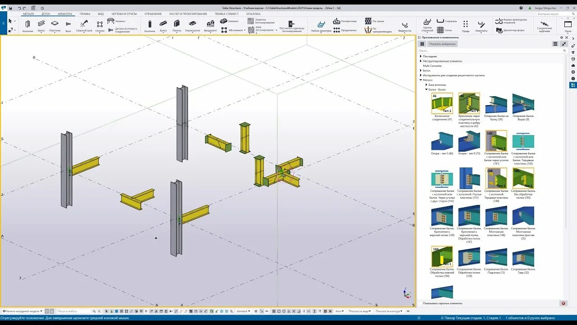Open ЧЕРТЕЖИ И ОТЧЕТЫ ribbon tab

point(124,14)
